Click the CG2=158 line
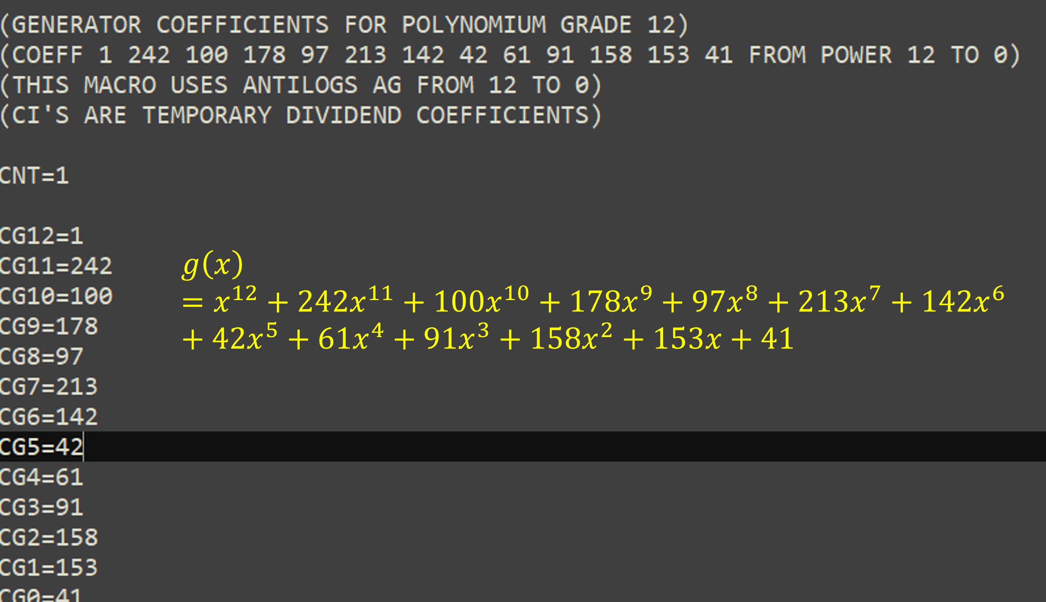Viewport: 1046px width, 602px height. coord(49,537)
